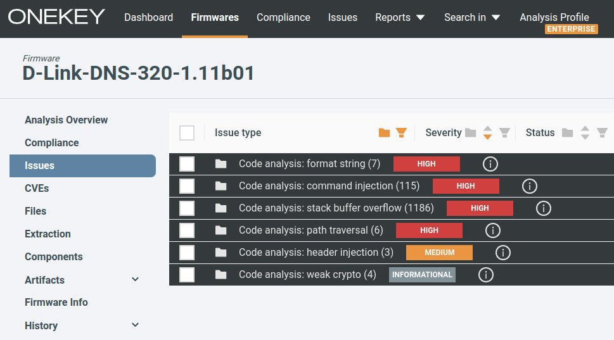
Task: Show info for command injection issues
Action: [x=530, y=186]
